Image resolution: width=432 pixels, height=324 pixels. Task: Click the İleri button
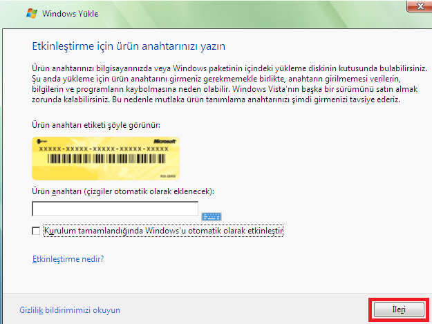[399, 309]
